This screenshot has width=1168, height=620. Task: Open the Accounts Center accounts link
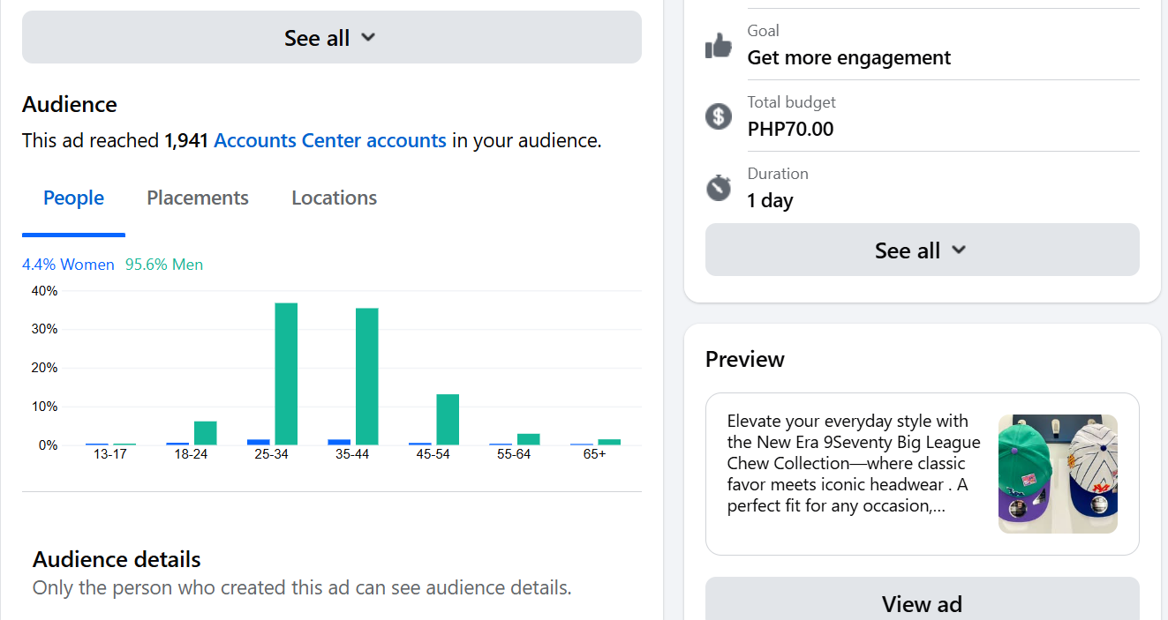[x=330, y=140]
